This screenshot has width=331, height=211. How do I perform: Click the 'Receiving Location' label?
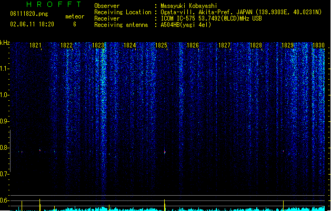pyautogui.click(x=123, y=12)
